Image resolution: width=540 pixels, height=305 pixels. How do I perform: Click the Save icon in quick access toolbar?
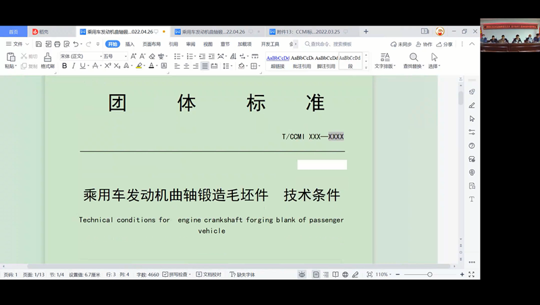tap(38, 44)
